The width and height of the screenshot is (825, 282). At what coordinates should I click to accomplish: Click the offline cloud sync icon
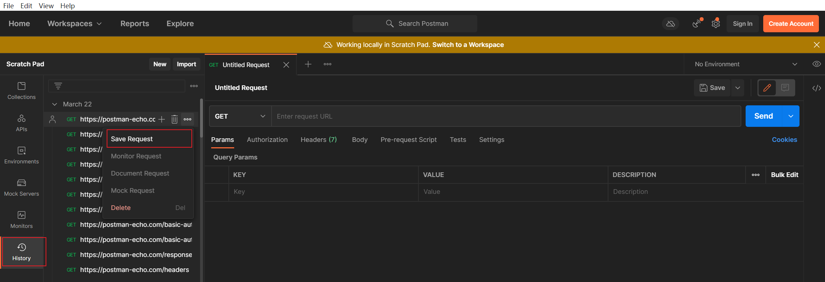[x=670, y=24]
